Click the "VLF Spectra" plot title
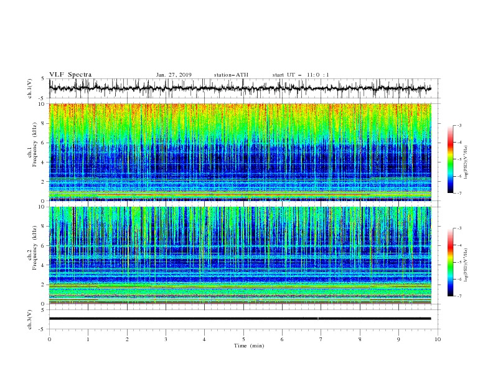 coord(70,75)
